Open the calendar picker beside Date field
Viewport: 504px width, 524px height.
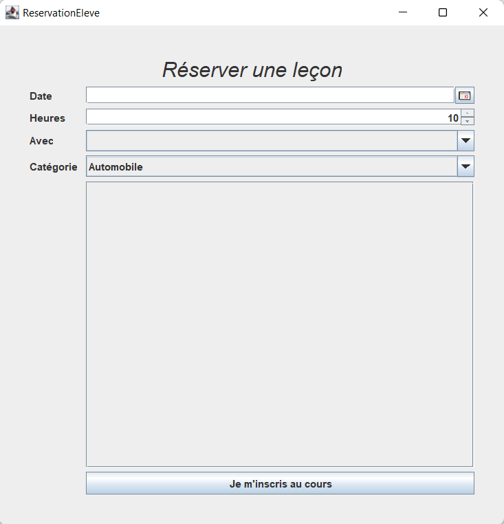pyautogui.click(x=465, y=96)
